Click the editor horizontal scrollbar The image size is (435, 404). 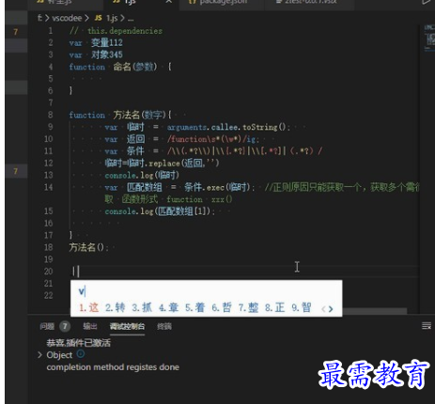[374, 311]
